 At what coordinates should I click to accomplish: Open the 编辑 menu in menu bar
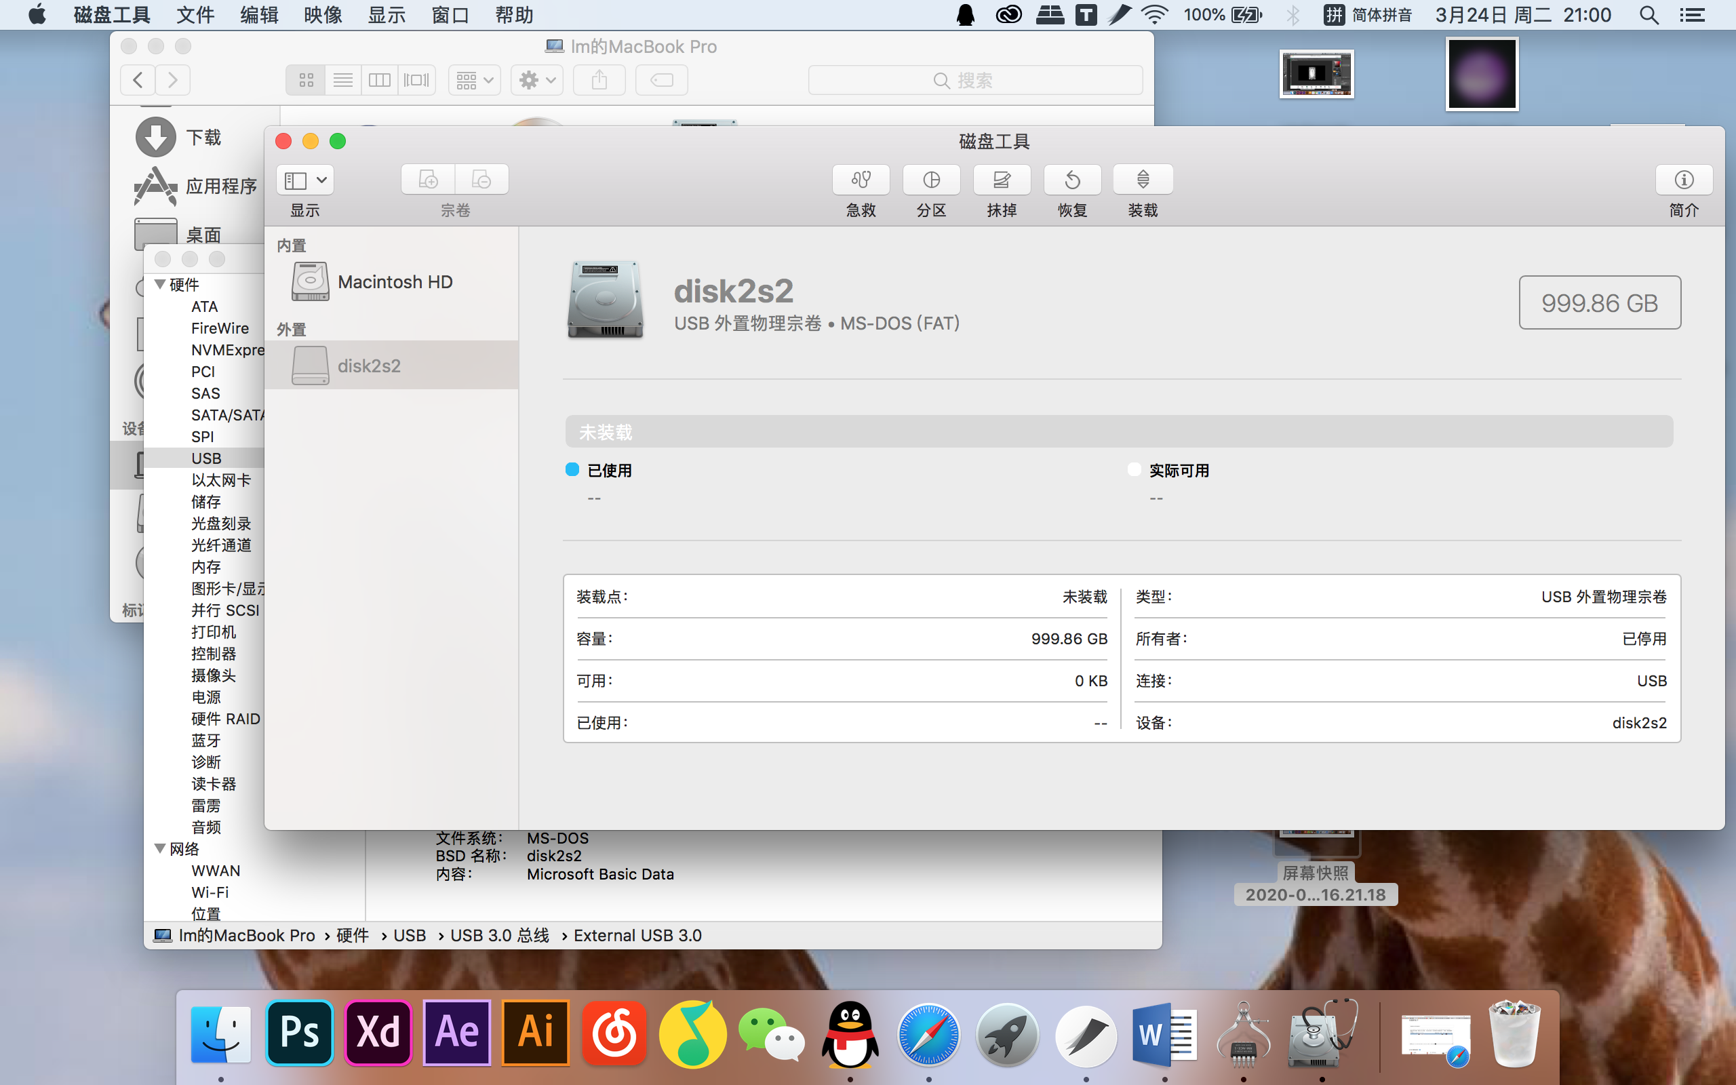click(259, 15)
